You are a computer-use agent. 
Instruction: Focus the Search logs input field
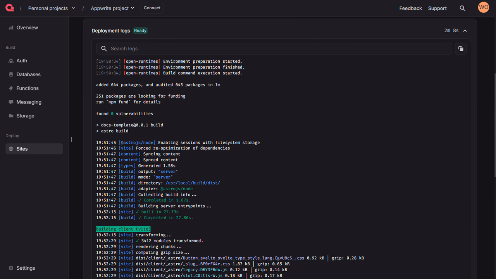[274, 48]
